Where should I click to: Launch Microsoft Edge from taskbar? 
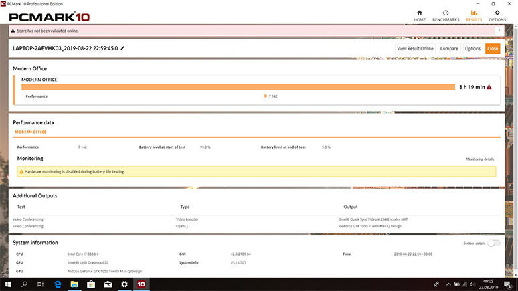[58, 284]
